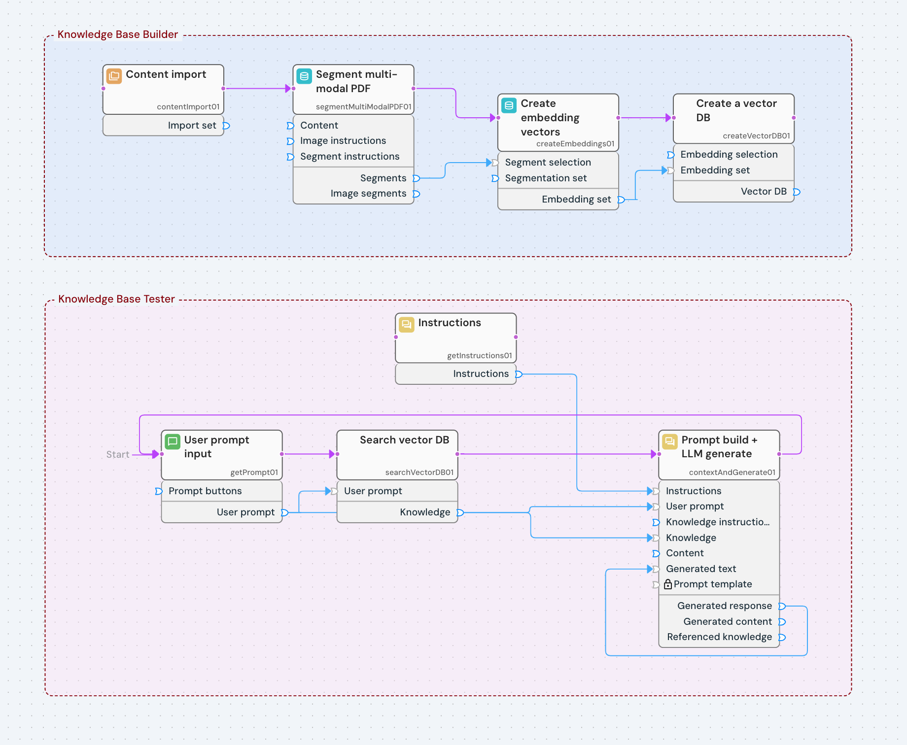Click the Segment multi-modal PDF database icon
Image resolution: width=907 pixels, height=745 pixels.
304,77
